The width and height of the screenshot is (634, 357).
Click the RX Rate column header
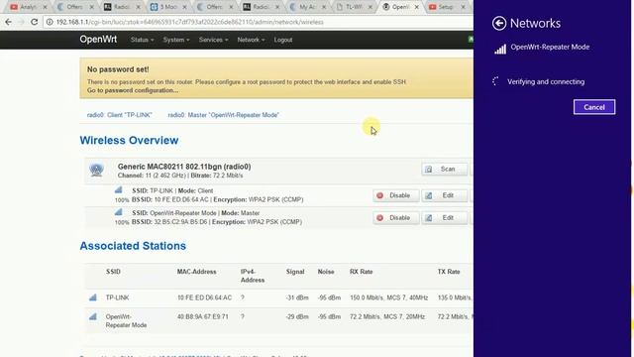[361, 272]
